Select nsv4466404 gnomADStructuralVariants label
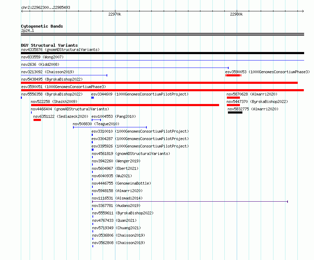Screen dimensions: 314x260 [70, 109]
